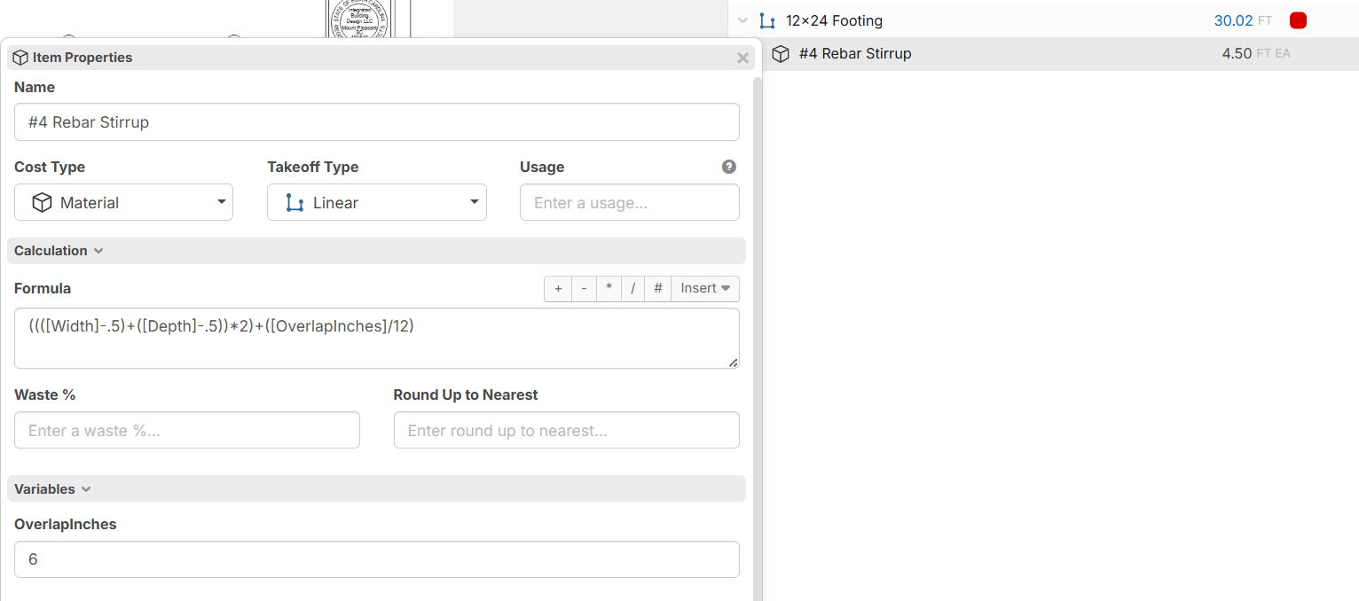Focus the Waste % input field
Image resolution: width=1359 pixels, height=601 pixels.
186,431
